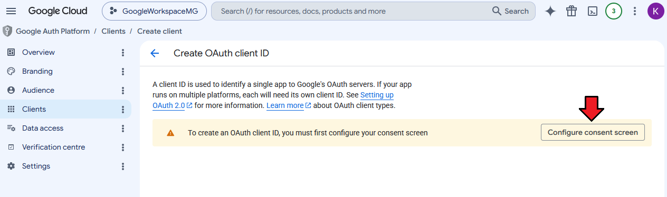Viewport: 667px width, 197px height.
Task: Click Configure consent screen button
Action: click(593, 133)
